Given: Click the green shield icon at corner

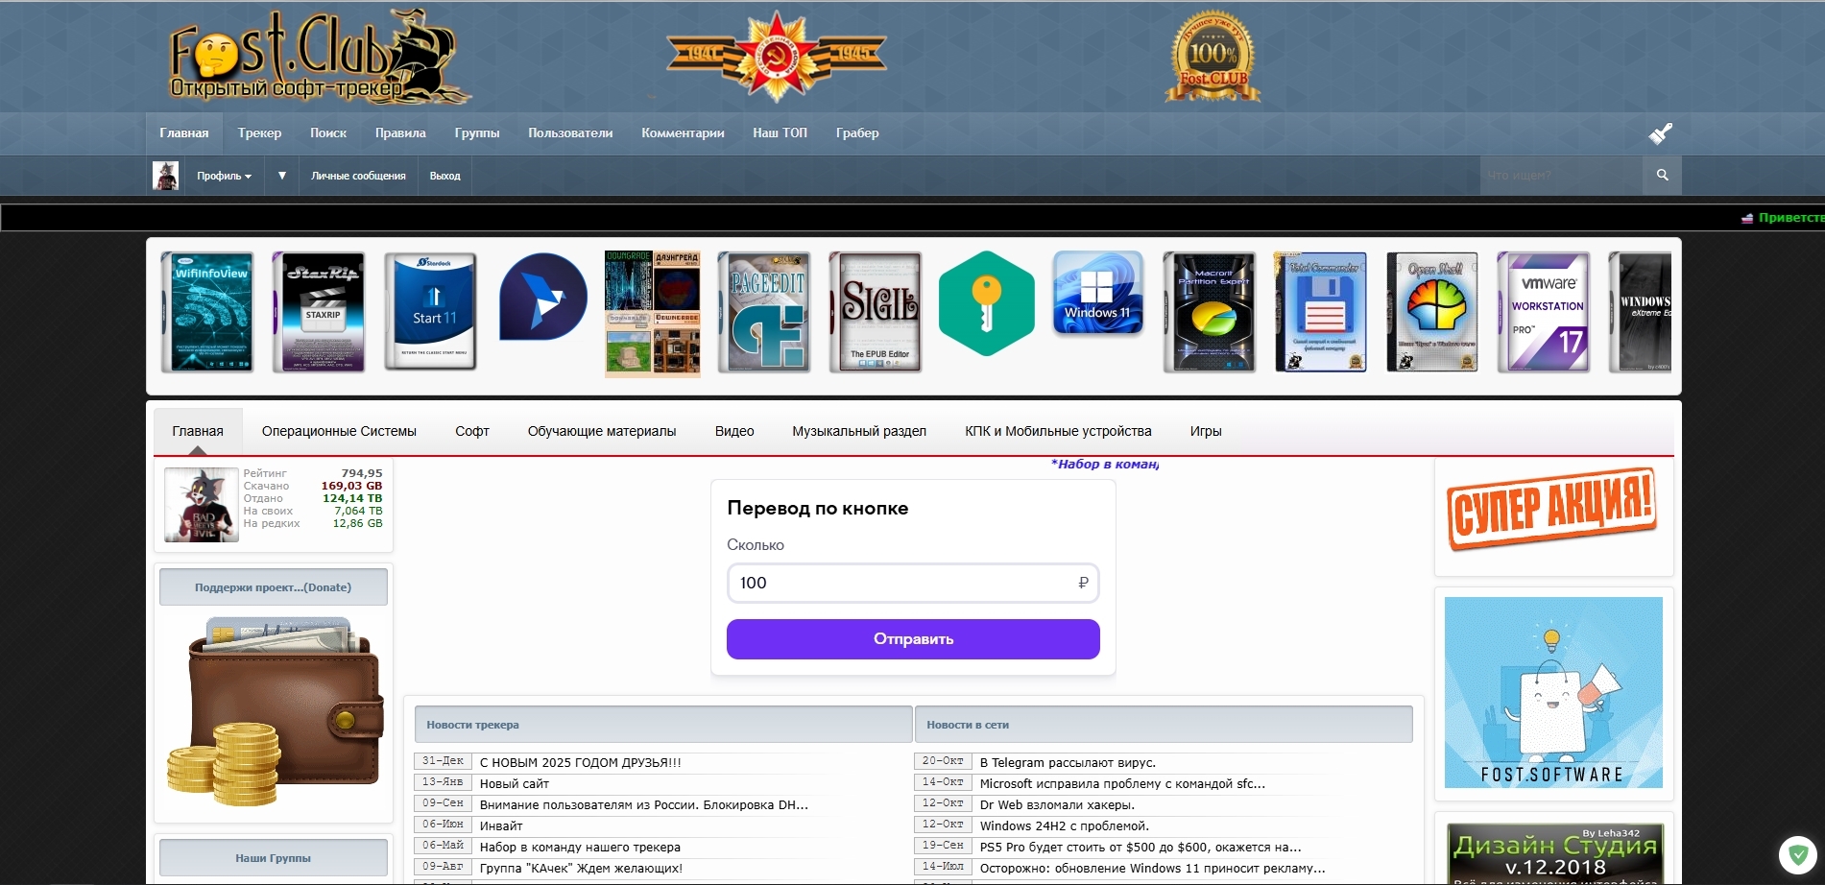Looking at the screenshot, I should click(1798, 854).
